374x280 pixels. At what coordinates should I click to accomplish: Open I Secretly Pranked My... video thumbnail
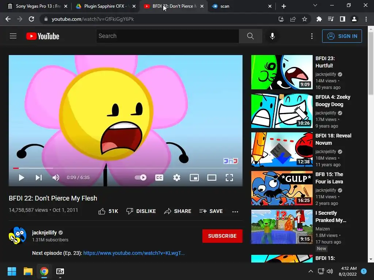282,227
